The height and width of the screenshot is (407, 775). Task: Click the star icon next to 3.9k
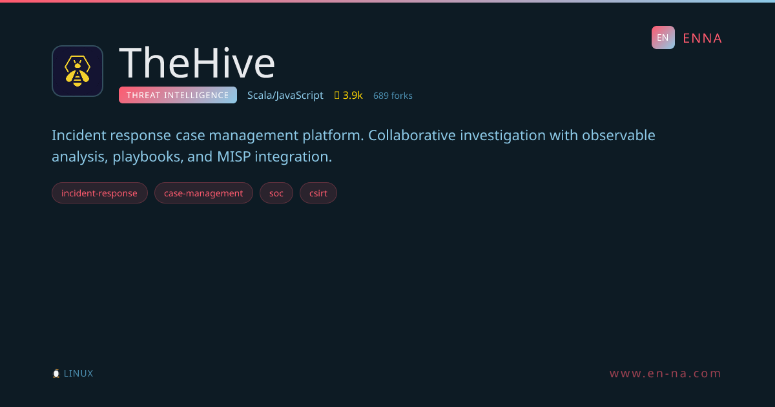[337, 96]
